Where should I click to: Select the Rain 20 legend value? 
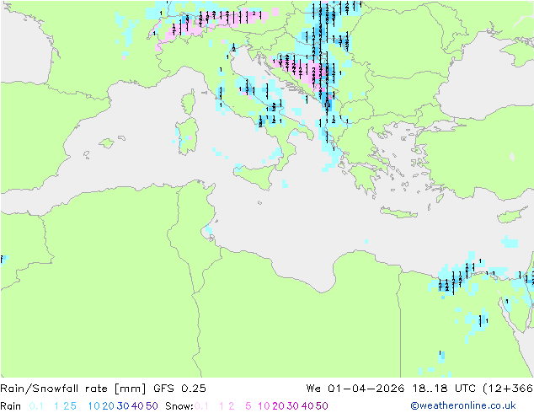coord(108,406)
